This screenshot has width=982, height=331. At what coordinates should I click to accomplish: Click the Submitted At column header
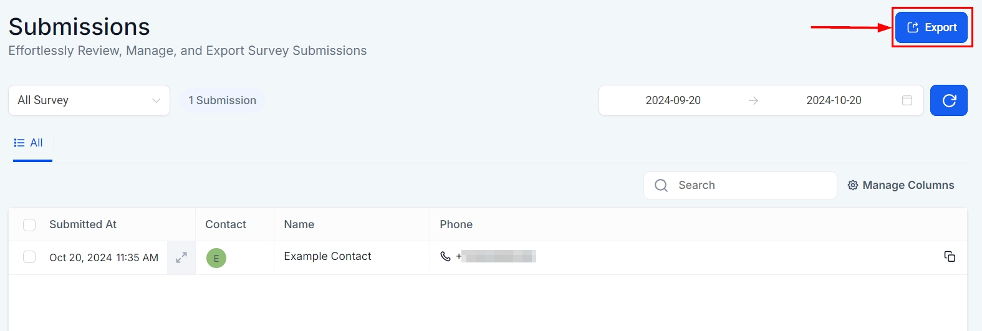(83, 224)
